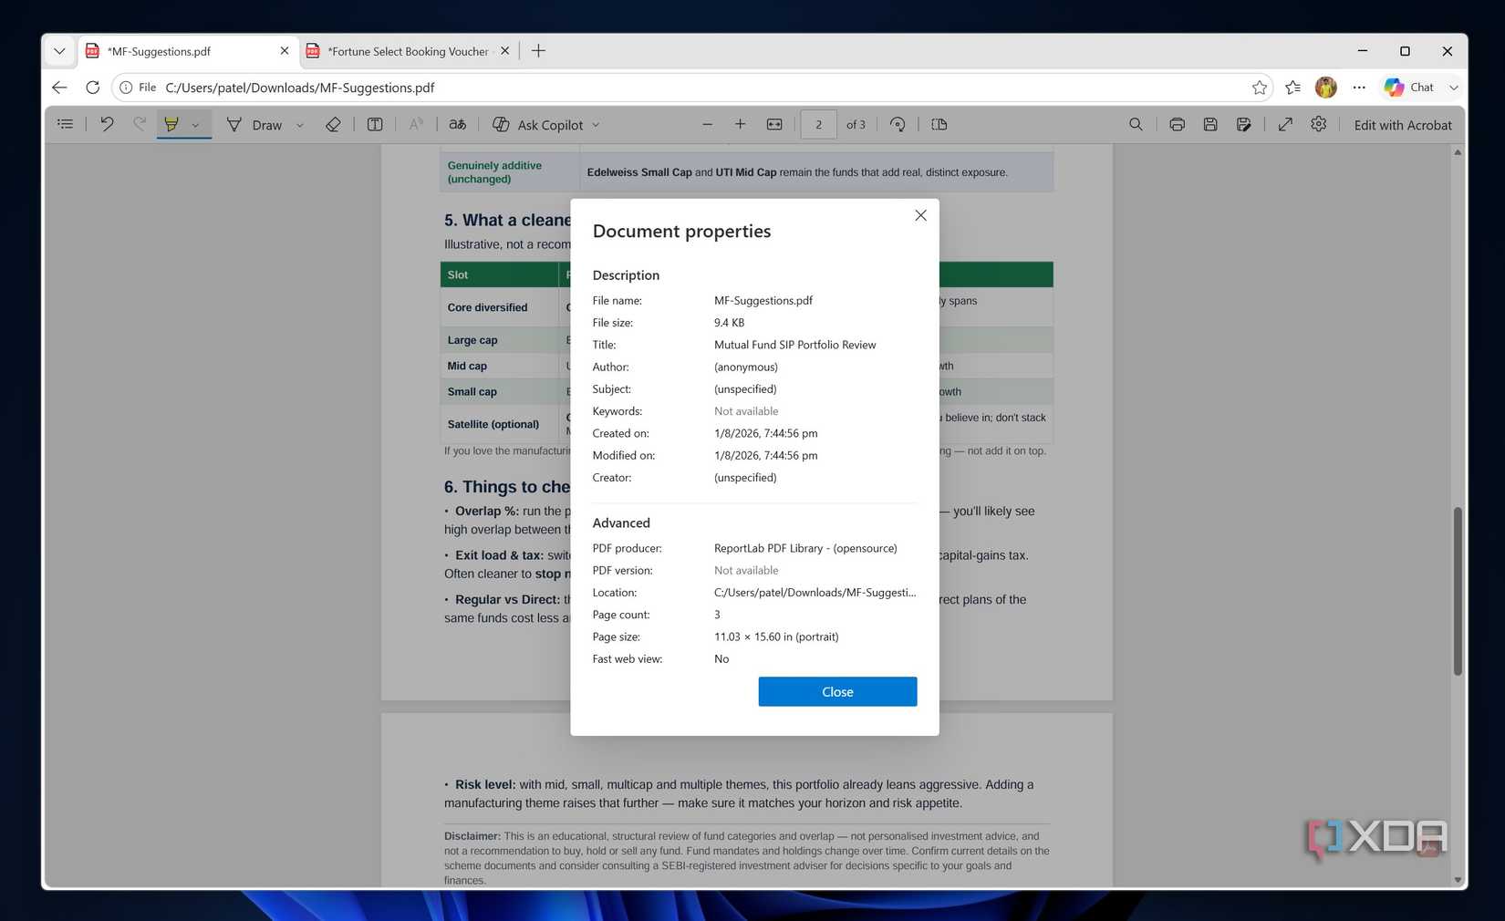Image resolution: width=1505 pixels, height=921 pixels.
Task: Print the PDF document
Action: pos(1178,124)
